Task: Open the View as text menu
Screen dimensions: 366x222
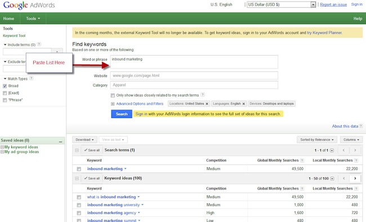Action: pos(113,139)
